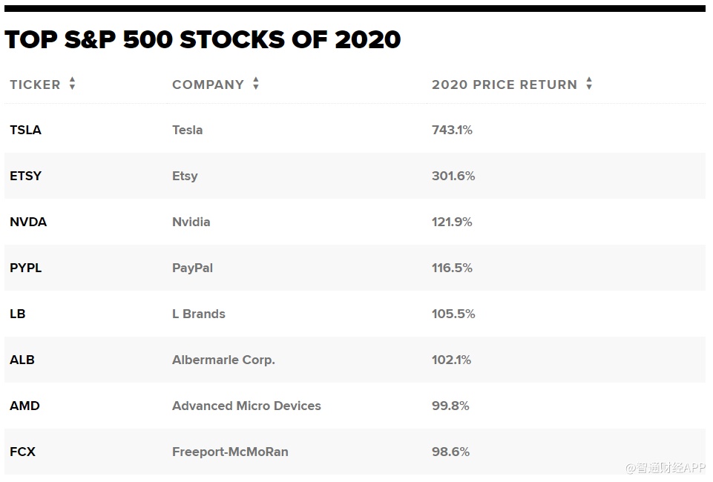Open the Tesla company name
This screenshot has width=713, height=482.
pyautogui.click(x=187, y=130)
